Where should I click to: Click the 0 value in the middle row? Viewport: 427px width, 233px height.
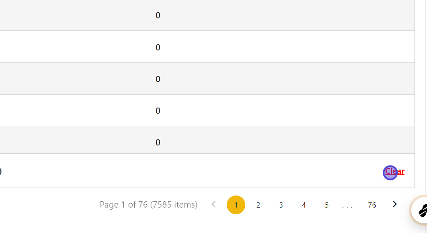point(158,79)
